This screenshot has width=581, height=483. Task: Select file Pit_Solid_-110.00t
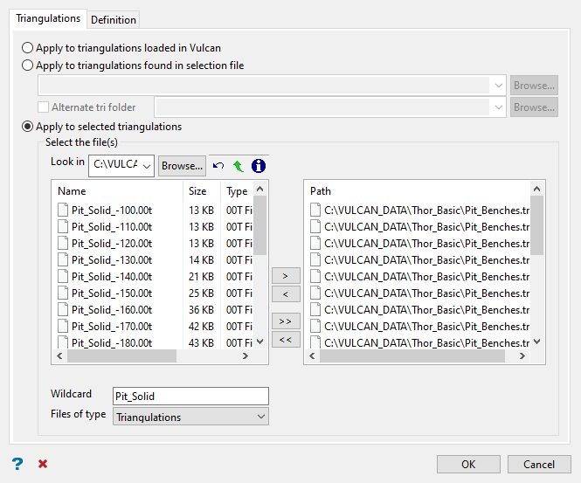tap(112, 227)
